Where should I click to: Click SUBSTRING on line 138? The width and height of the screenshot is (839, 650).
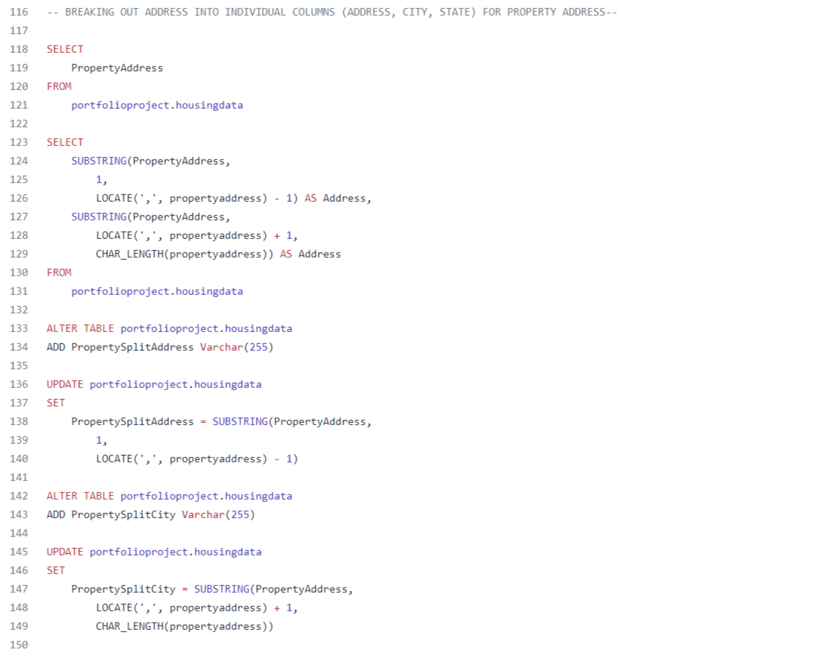(240, 421)
